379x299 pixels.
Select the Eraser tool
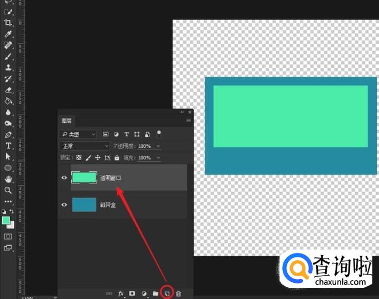(x=8, y=90)
